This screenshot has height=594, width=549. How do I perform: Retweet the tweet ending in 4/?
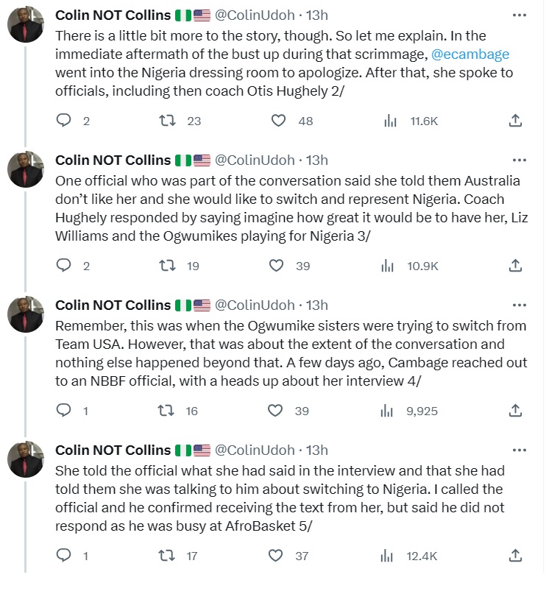[169, 411]
